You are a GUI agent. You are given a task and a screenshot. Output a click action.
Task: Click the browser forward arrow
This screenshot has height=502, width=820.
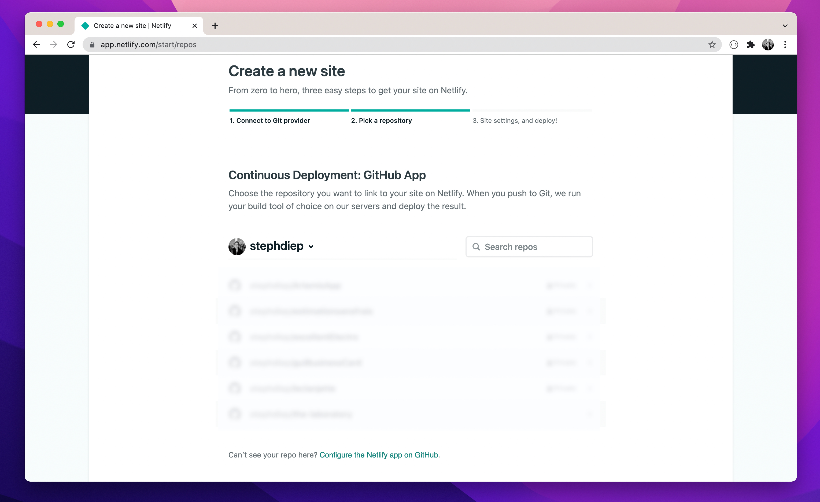coord(54,45)
